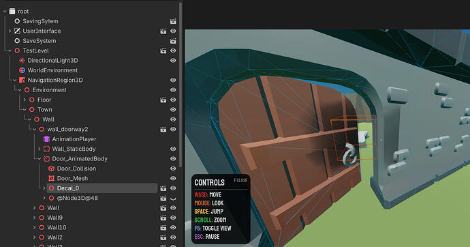Toggle visibility of UserInterface

[173, 31]
